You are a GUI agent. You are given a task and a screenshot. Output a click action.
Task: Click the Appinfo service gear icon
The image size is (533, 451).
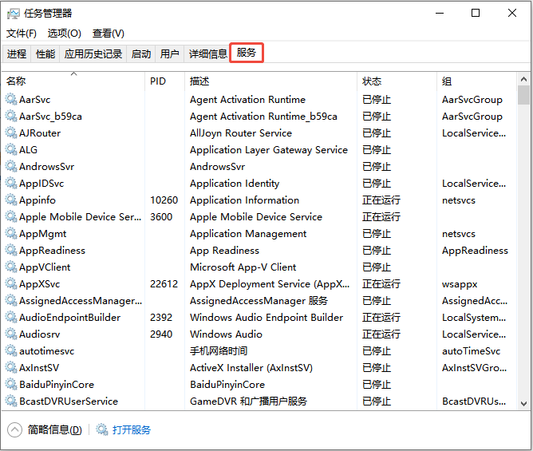(x=11, y=200)
